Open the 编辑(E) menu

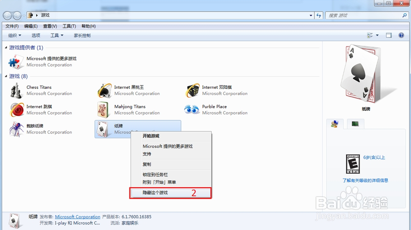point(31,26)
